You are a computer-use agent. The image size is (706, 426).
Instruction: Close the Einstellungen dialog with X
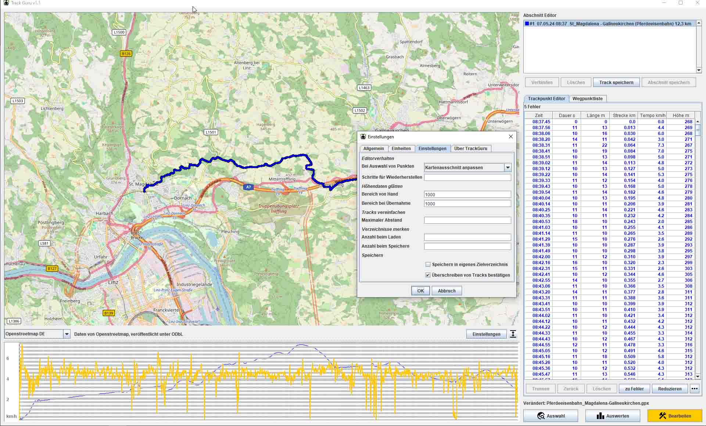point(510,136)
